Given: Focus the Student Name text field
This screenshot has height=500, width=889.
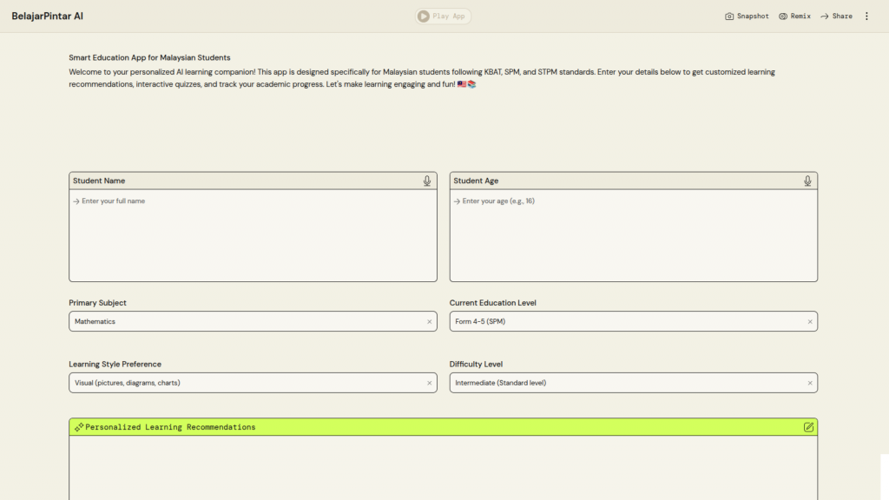Looking at the screenshot, I should [253, 234].
